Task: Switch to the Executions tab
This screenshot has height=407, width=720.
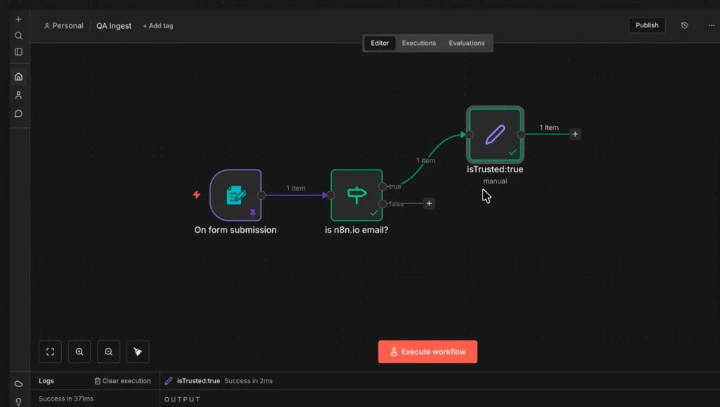Action: (x=418, y=43)
